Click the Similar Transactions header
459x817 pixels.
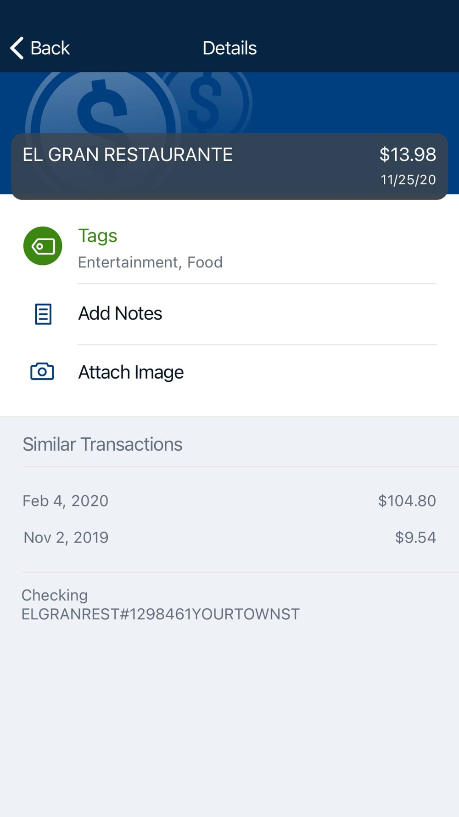pos(102,444)
